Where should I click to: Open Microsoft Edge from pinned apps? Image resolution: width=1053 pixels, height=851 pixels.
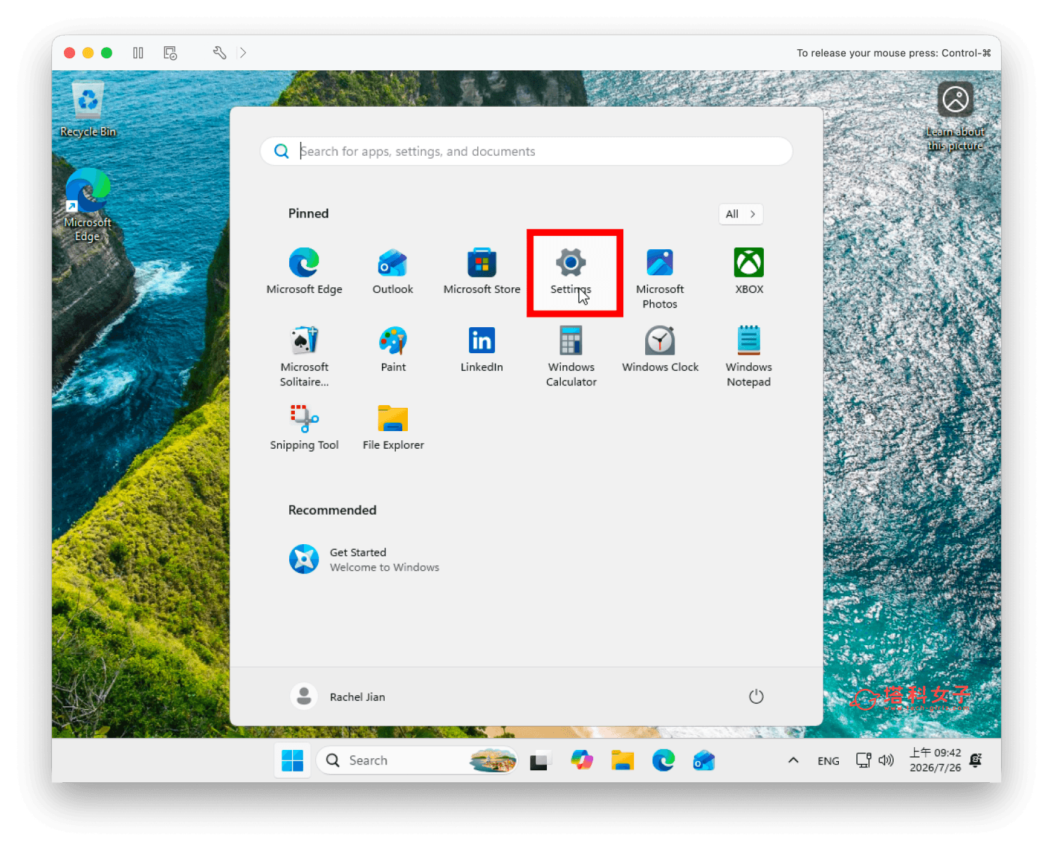click(304, 271)
